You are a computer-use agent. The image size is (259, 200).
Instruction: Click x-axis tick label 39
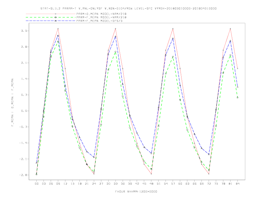[130, 184]
